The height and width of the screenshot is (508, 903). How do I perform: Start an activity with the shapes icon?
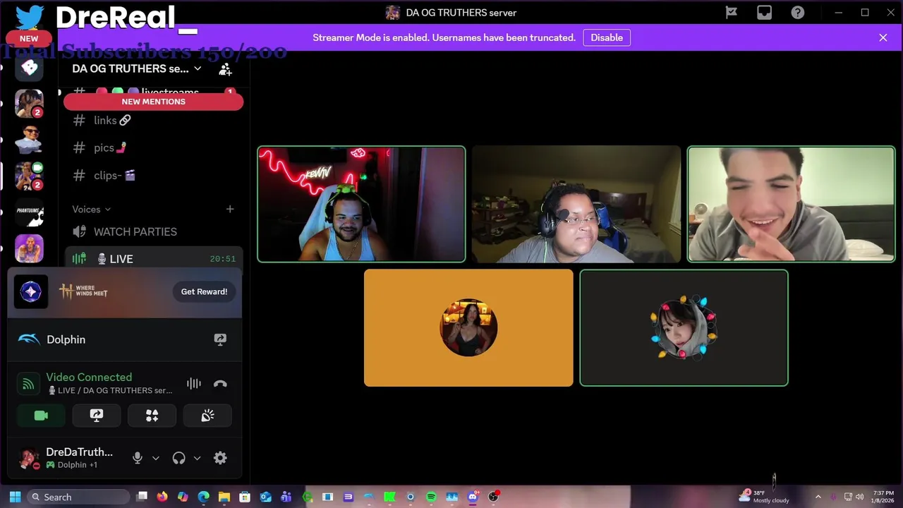click(152, 416)
